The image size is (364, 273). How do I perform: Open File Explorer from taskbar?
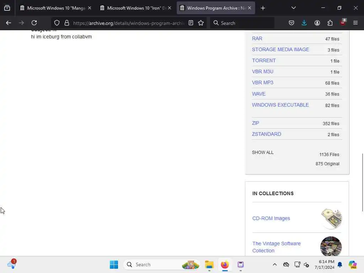pyautogui.click(x=209, y=264)
